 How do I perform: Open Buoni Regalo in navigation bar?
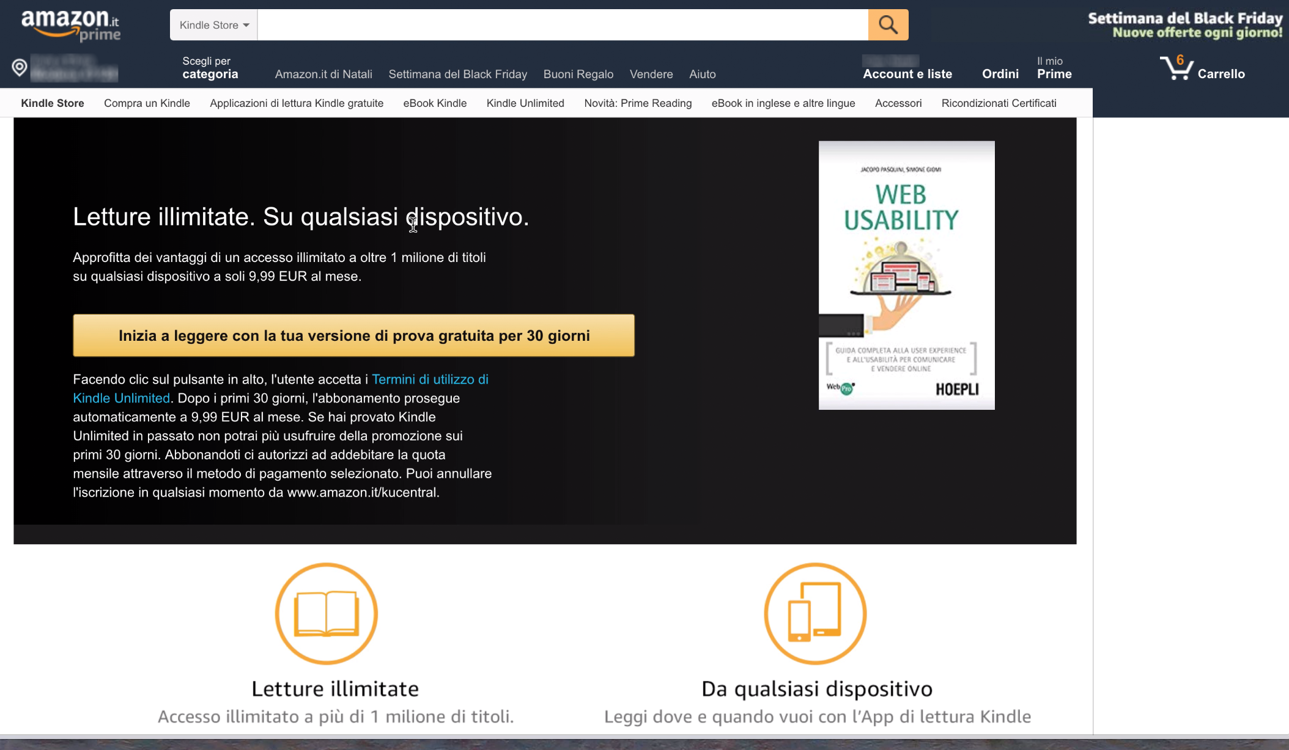[578, 74]
